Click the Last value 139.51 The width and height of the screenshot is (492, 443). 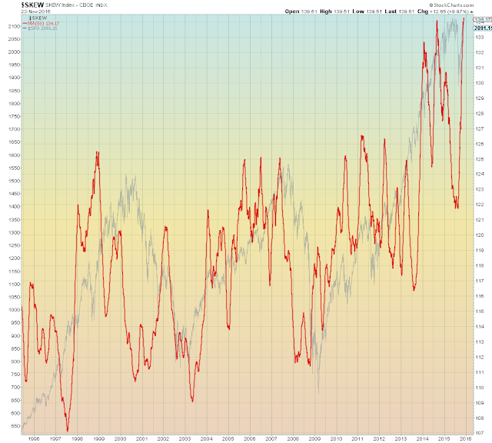(407, 12)
